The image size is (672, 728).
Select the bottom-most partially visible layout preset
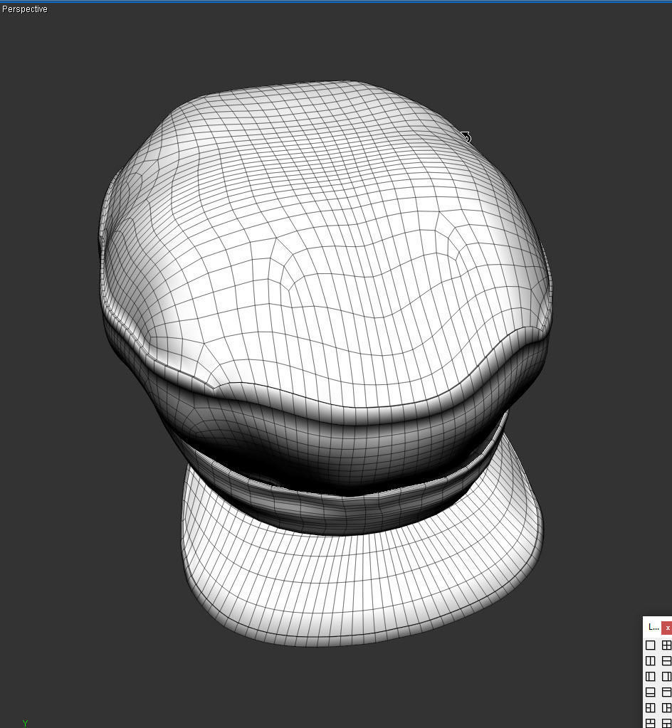(666, 723)
